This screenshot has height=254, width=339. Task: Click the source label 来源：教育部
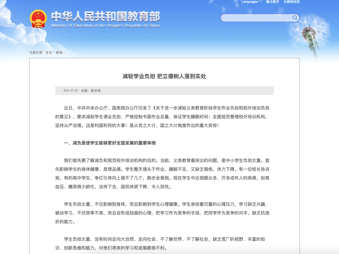[91, 91]
